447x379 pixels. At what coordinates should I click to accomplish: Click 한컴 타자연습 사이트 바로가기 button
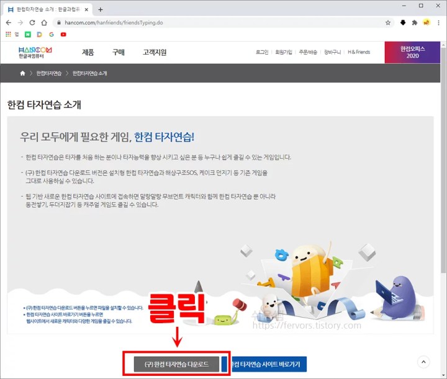(264, 364)
